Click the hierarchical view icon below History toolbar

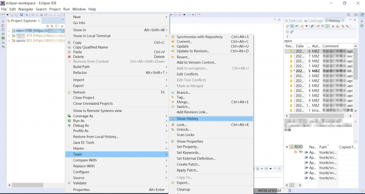pyautogui.click(x=292, y=32)
